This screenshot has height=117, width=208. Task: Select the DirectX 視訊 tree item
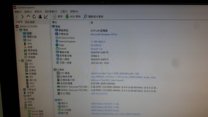36,114
